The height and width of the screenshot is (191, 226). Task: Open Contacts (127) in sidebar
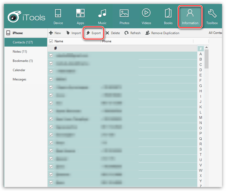click(26, 42)
